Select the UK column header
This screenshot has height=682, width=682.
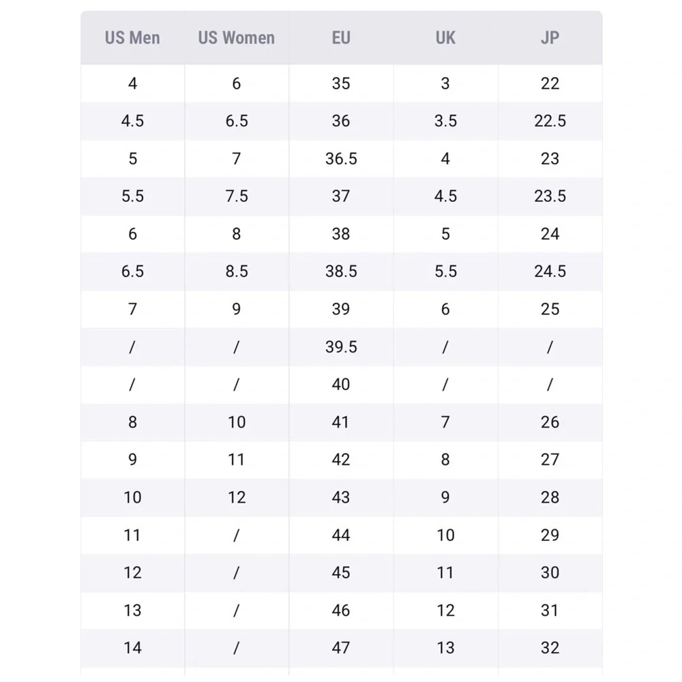click(445, 38)
